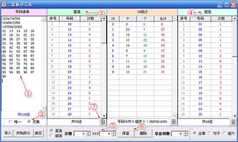Click the 删除 button
238x142 pixels.
pos(143,134)
